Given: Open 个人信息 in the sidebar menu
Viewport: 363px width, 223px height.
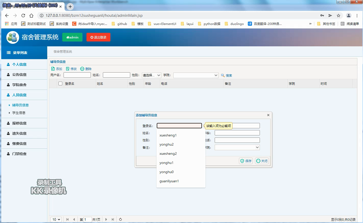Looking at the screenshot, I should coord(24,64).
